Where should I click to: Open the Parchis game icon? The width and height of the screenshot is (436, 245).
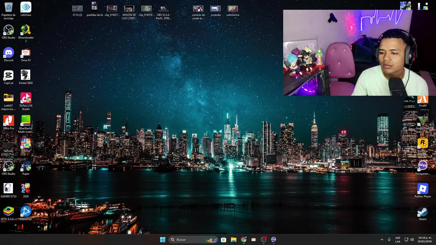click(x=26, y=145)
